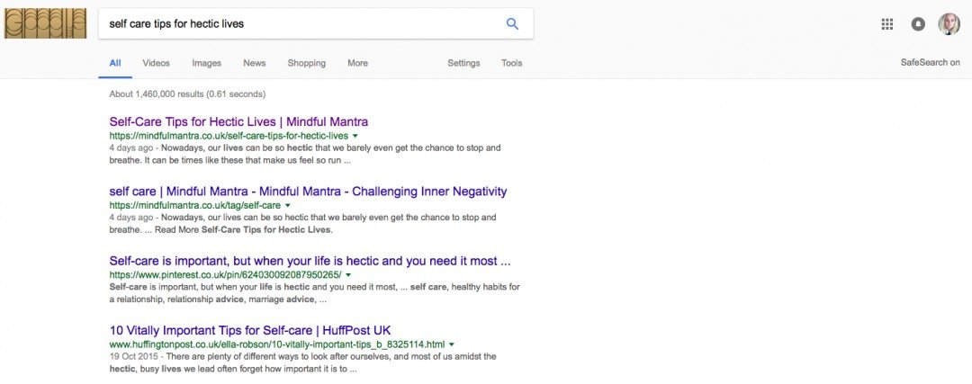Expand arrow beside mindfulmantra self-care-tips-for-hectic-lives URL
This screenshot has height=384, width=972.
tap(355, 136)
